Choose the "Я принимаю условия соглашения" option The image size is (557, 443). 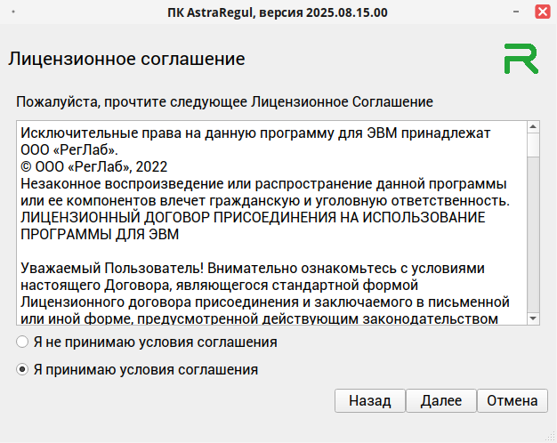(22, 369)
